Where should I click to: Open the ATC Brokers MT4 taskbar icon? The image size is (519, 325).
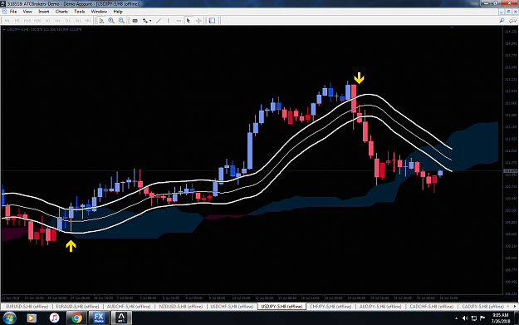121,318
